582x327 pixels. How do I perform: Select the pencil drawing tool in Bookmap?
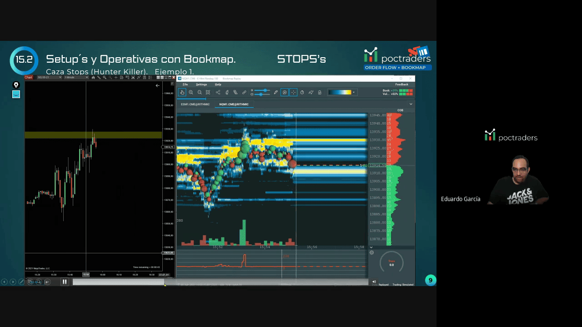[x=276, y=92]
